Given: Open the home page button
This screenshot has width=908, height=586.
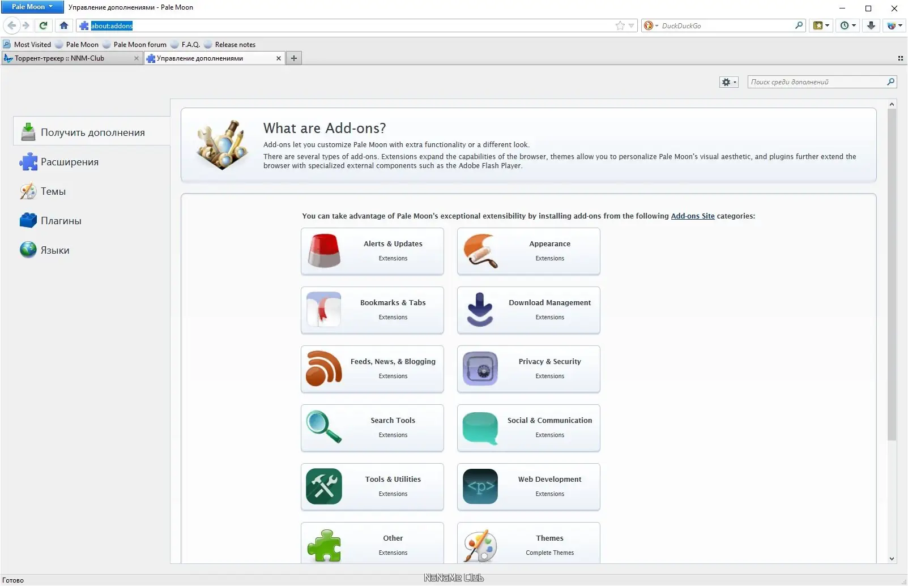Looking at the screenshot, I should click(x=64, y=25).
